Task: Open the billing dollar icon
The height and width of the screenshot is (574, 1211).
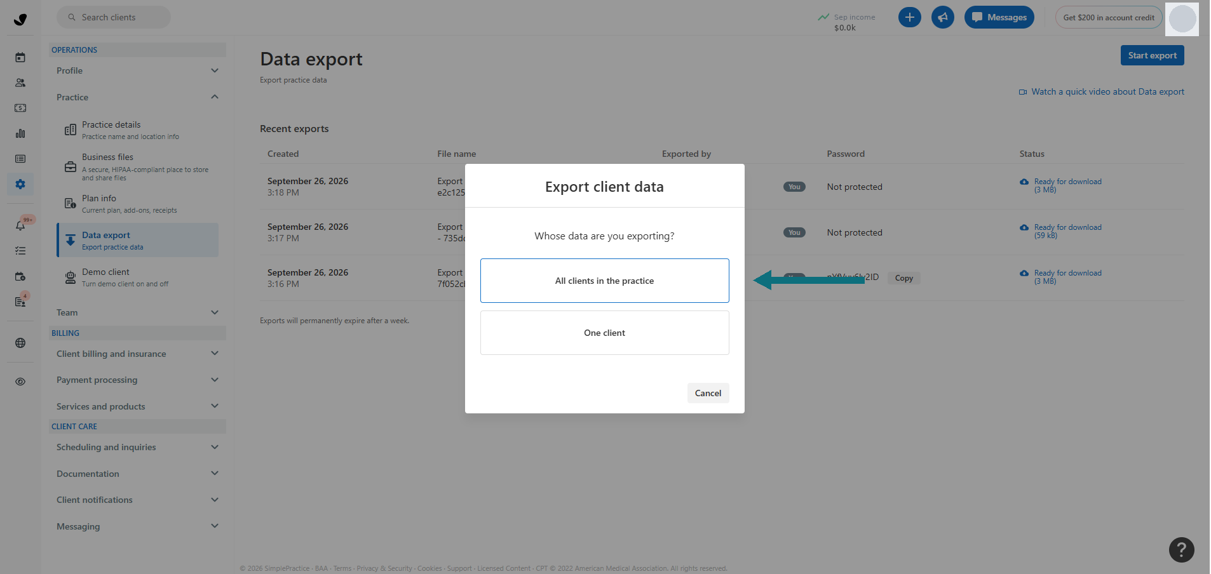Action: click(x=20, y=108)
